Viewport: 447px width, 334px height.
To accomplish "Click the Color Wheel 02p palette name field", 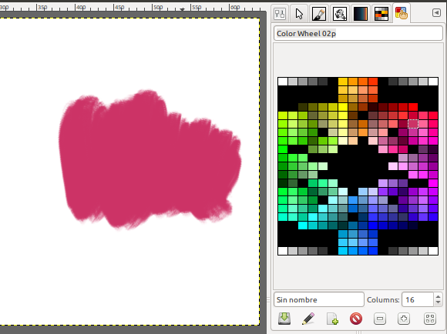I will click(358, 33).
